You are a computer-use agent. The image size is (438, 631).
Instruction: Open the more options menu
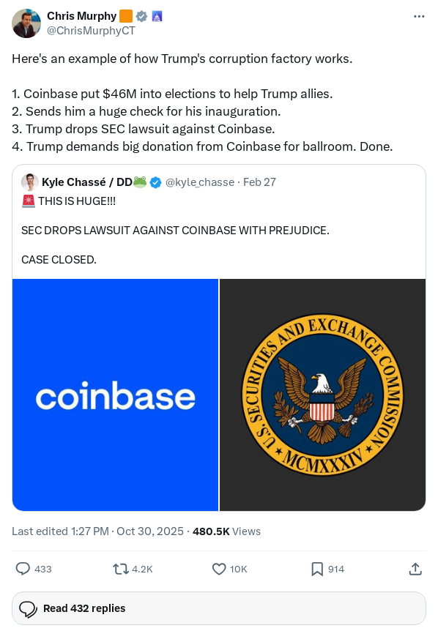419,16
